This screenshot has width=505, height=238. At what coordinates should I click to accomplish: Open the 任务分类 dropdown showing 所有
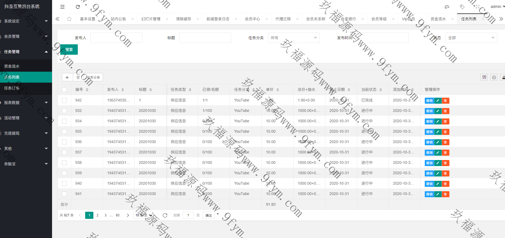click(294, 38)
